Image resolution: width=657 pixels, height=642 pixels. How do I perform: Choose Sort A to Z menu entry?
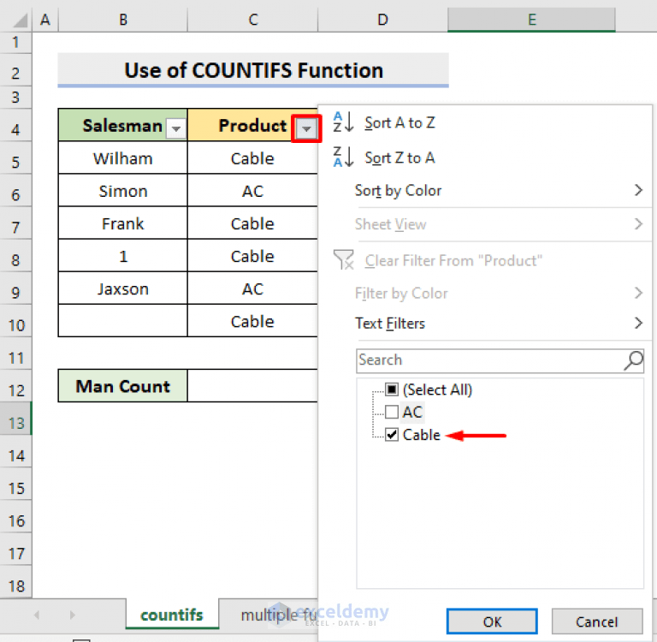485,123
